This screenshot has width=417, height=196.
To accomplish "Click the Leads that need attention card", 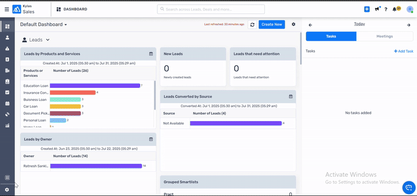I will click(263, 67).
